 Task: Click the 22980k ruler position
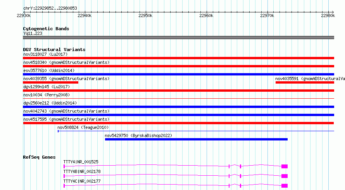pyautogui.click(x=328, y=15)
